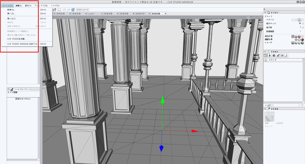
Task: Click the CLIPホームページ button
Action: coord(83,10)
